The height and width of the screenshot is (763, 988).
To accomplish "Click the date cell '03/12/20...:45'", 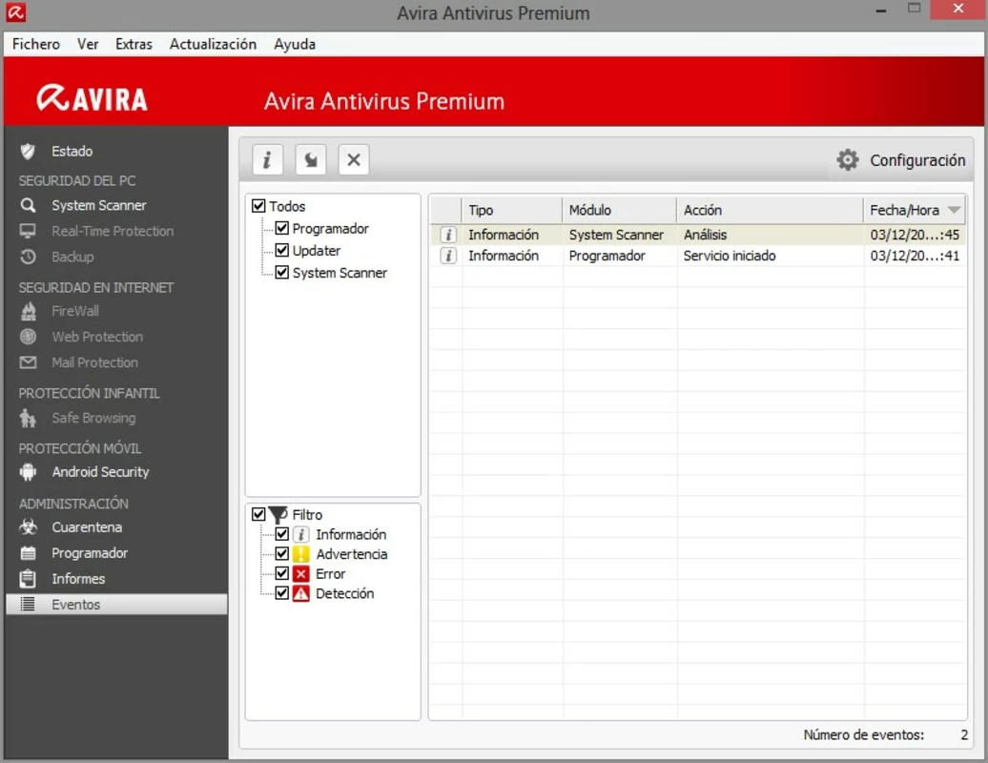I will 915,235.
